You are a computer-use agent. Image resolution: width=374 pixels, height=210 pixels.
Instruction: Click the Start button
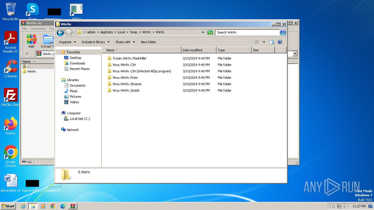tap(8, 206)
